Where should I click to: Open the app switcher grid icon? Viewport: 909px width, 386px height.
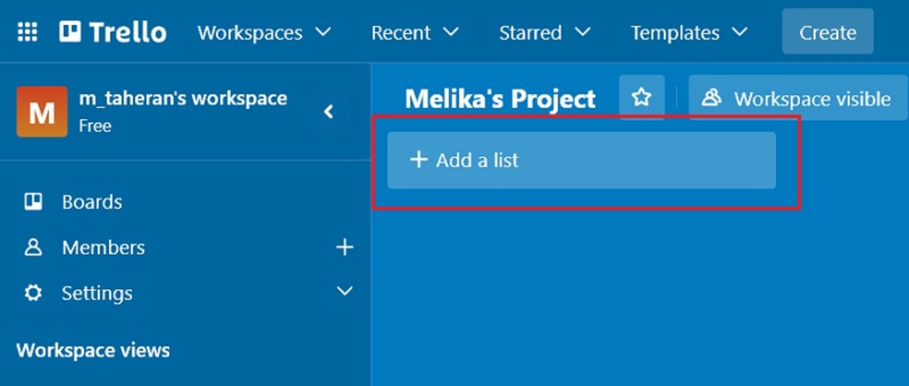(27, 32)
